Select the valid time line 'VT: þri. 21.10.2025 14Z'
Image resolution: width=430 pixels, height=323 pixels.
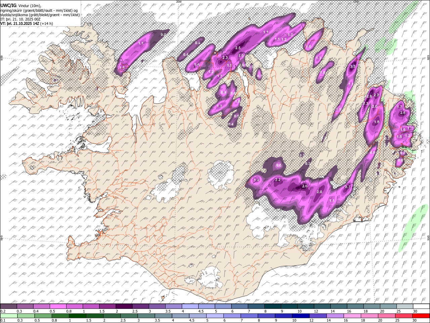point(20,24)
